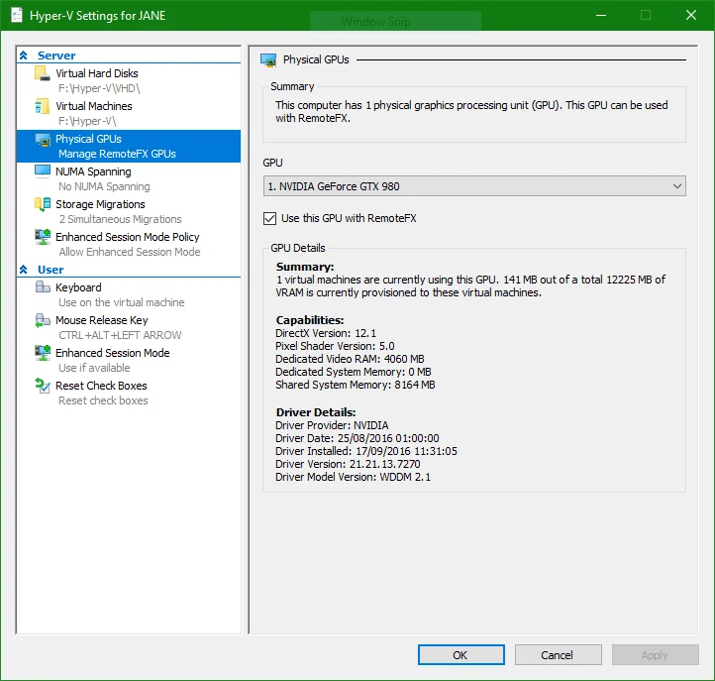The image size is (715, 681).
Task: Click the Enhanced Session Mode Policy icon
Action: pos(42,237)
